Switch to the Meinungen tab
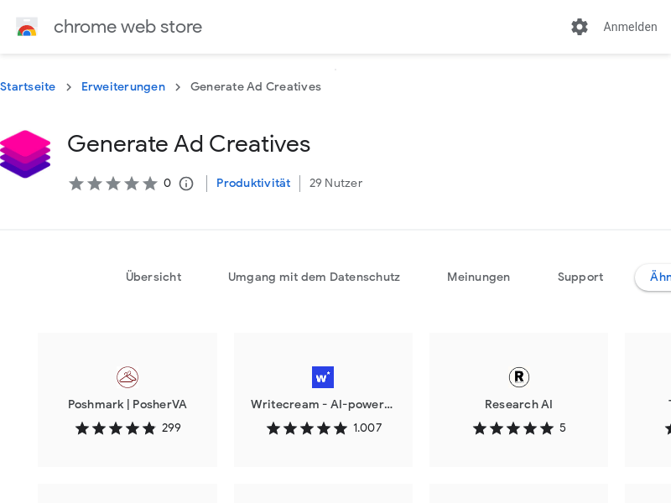Viewport: 671px width, 503px height. [478, 277]
